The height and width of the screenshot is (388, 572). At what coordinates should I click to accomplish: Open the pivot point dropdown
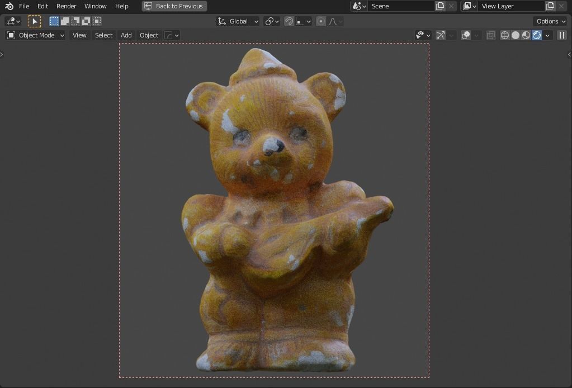pyautogui.click(x=272, y=21)
